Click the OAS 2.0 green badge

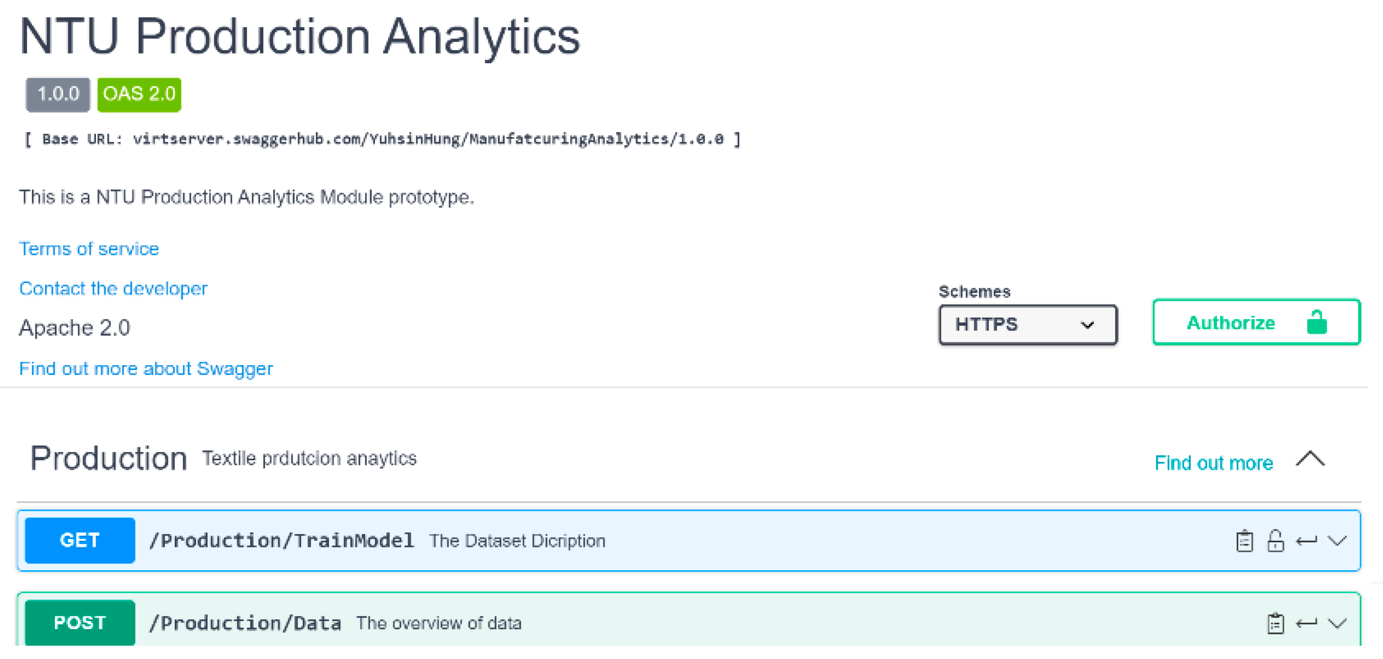[x=139, y=94]
